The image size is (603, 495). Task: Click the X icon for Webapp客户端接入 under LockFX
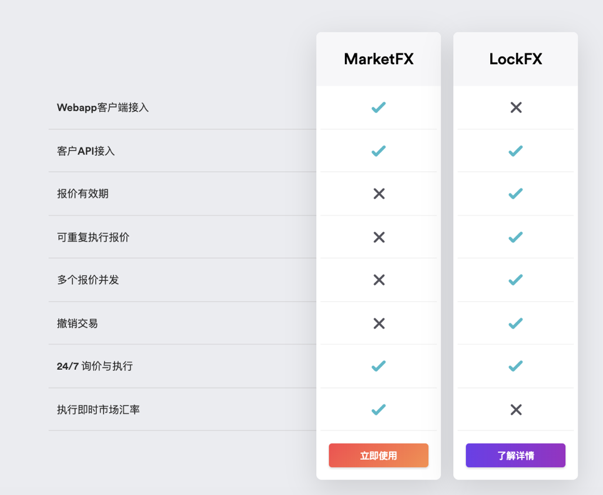point(515,108)
